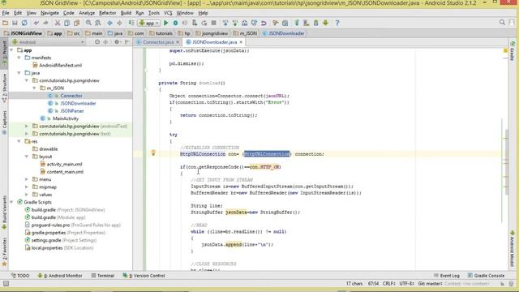Screen dimensions: 519x292
Task: Click the VCS update project icon
Action: click(225, 23)
